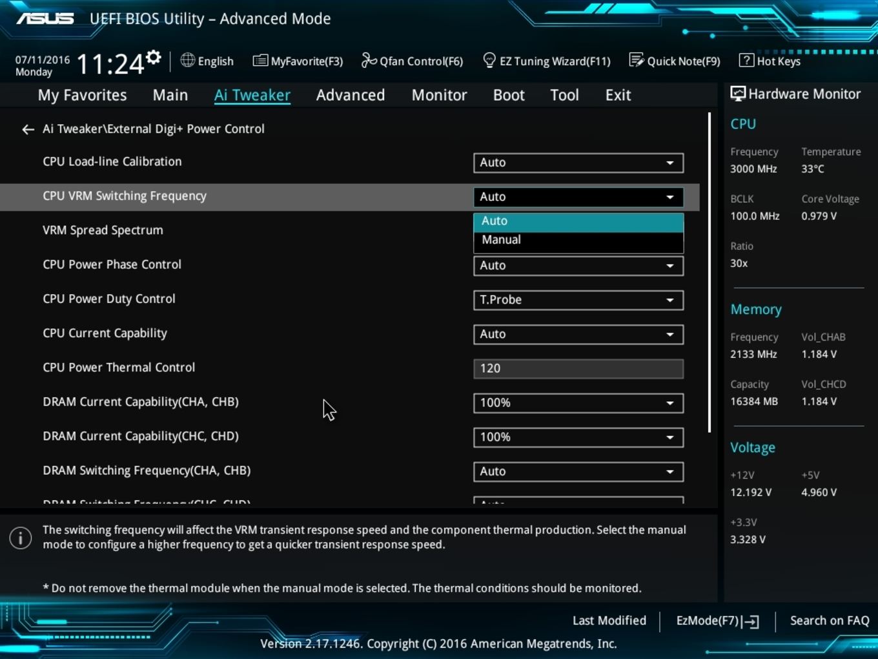Switch to Advanced tab
This screenshot has width=878, height=659.
tap(351, 95)
